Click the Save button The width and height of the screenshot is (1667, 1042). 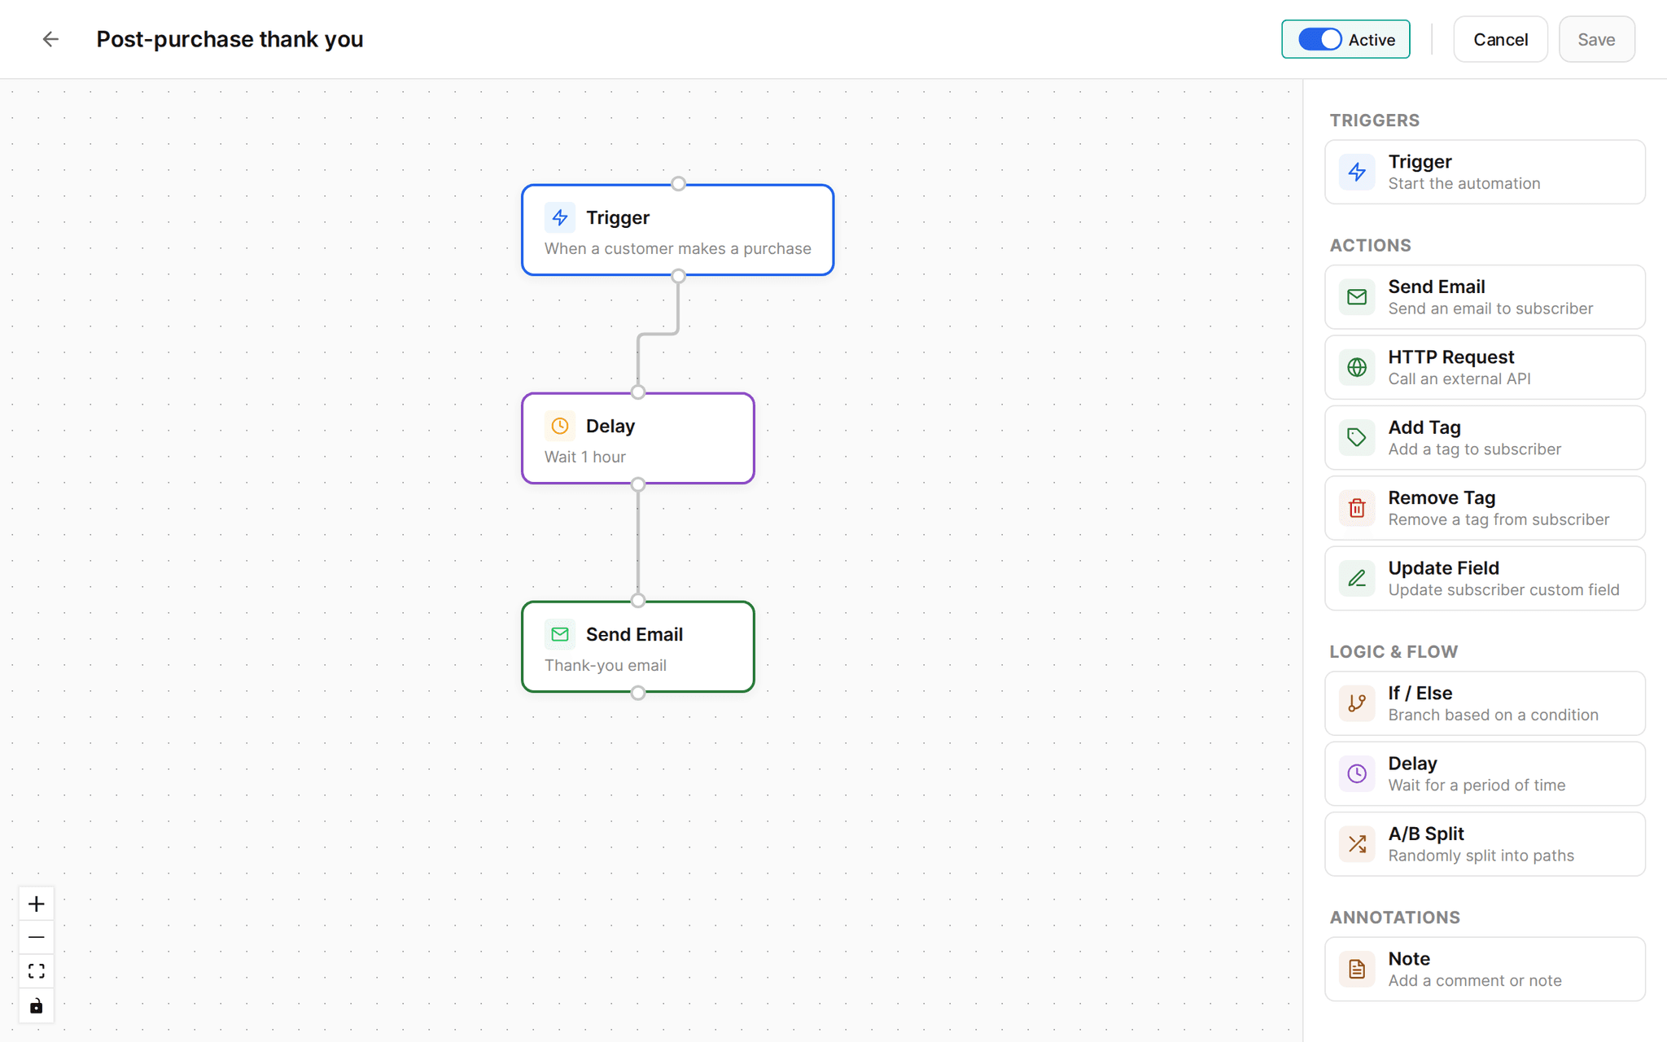(1596, 39)
